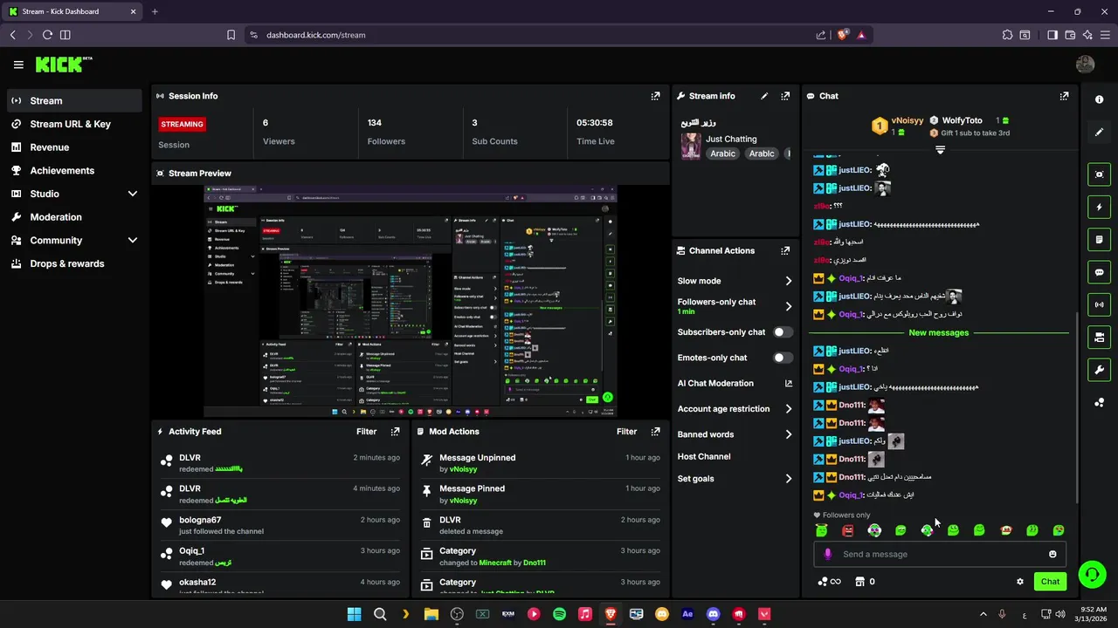Open Activity Feed Filter dropdown
This screenshot has width=1118, height=628.
[x=366, y=431]
